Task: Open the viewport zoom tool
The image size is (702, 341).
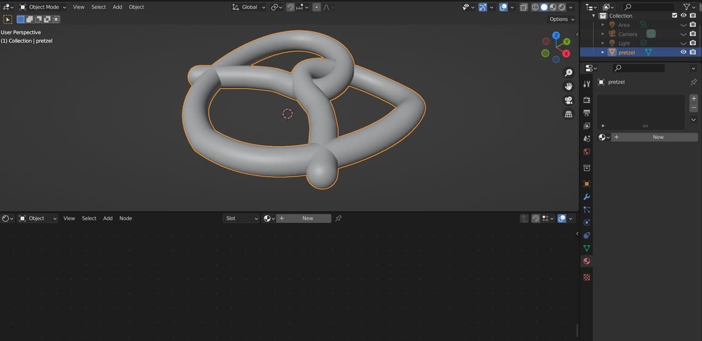Action: (x=568, y=73)
